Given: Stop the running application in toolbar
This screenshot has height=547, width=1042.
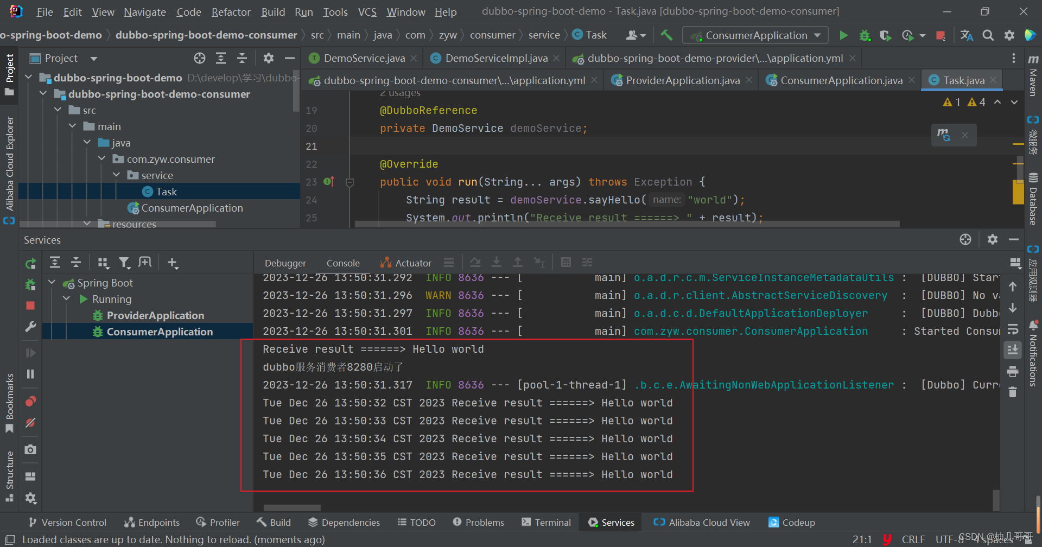Looking at the screenshot, I should pyautogui.click(x=941, y=35).
